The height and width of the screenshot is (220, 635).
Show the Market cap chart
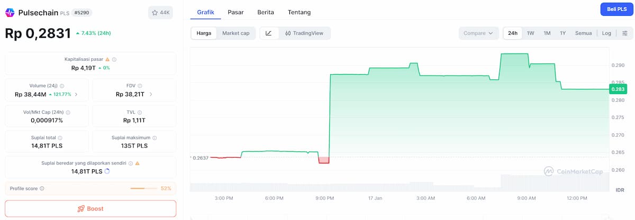point(235,33)
